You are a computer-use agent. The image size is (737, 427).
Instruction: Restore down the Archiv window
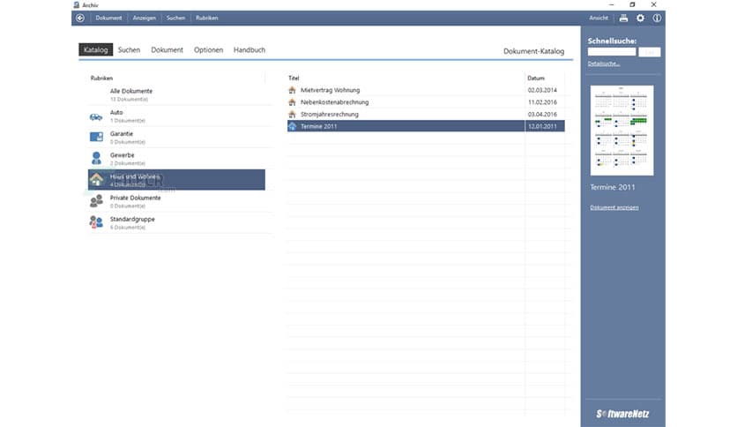coord(632,4)
